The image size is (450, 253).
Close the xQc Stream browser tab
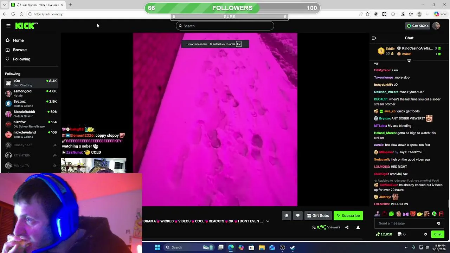point(62,5)
